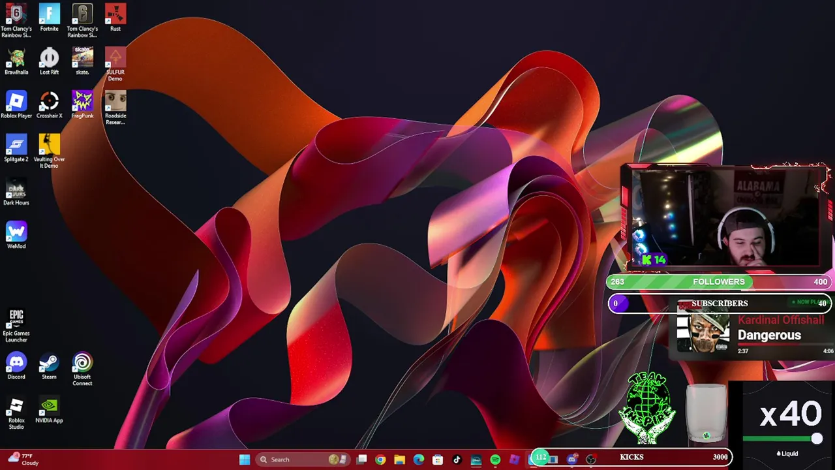Click the taskbar Search box
Image resolution: width=835 pixels, height=470 pixels.
(x=303, y=460)
